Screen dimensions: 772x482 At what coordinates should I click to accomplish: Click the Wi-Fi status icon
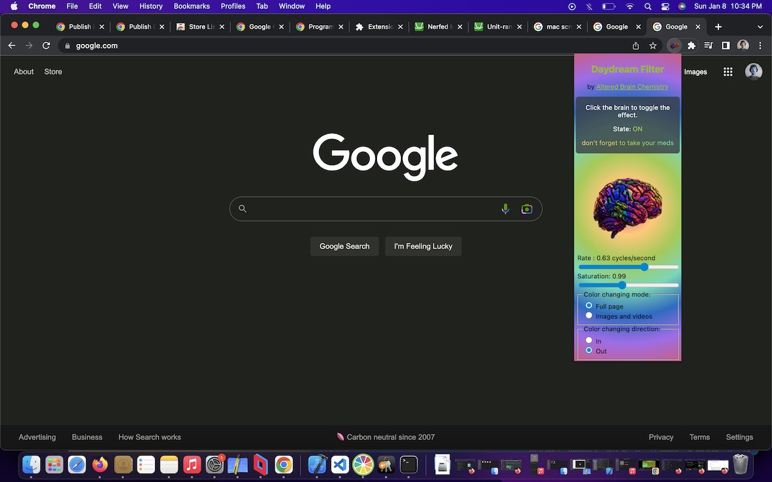630,7
